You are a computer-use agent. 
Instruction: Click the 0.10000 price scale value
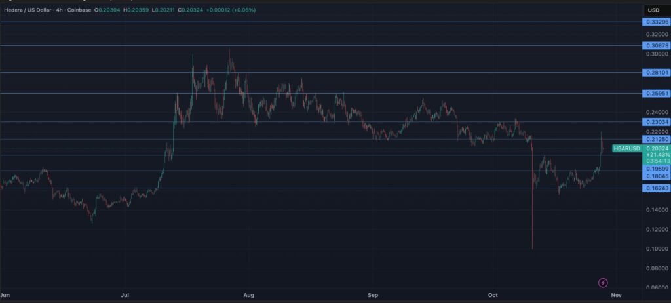pos(657,249)
